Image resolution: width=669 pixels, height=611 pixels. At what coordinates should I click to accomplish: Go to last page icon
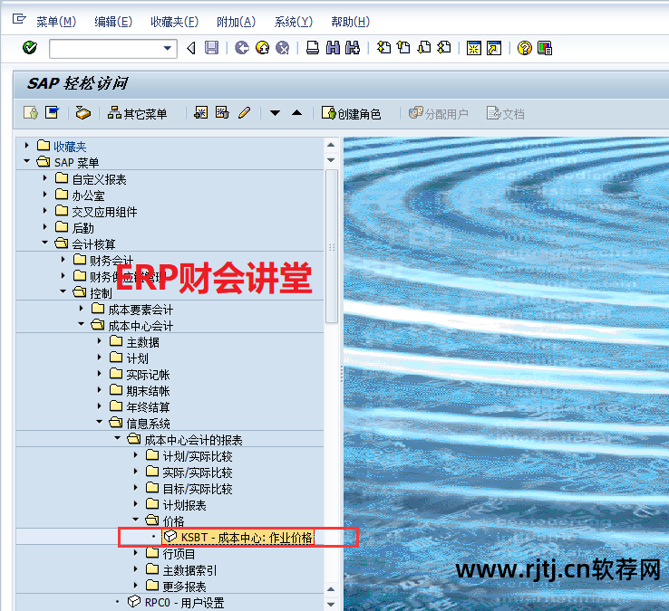[443, 48]
